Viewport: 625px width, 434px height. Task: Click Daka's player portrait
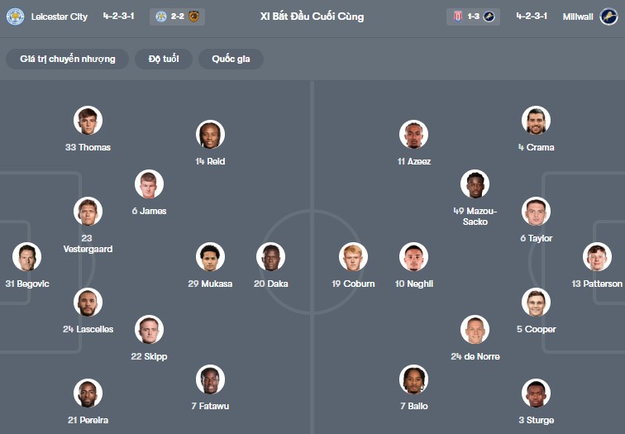point(270,257)
